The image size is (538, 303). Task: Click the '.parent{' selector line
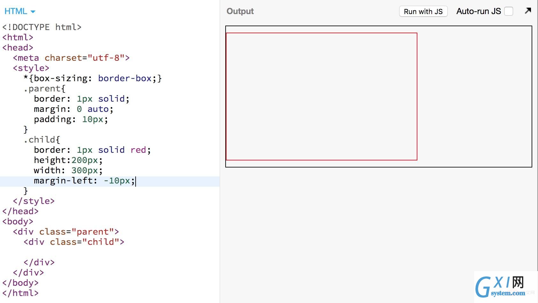click(44, 89)
